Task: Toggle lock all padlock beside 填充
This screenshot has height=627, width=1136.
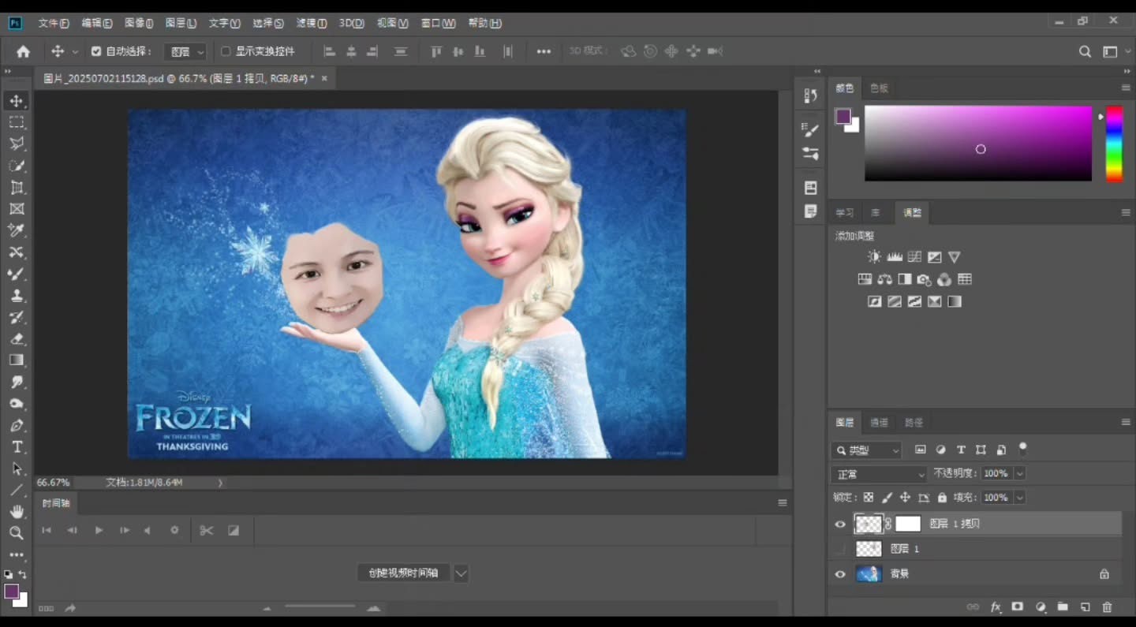Action: [x=942, y=498]
